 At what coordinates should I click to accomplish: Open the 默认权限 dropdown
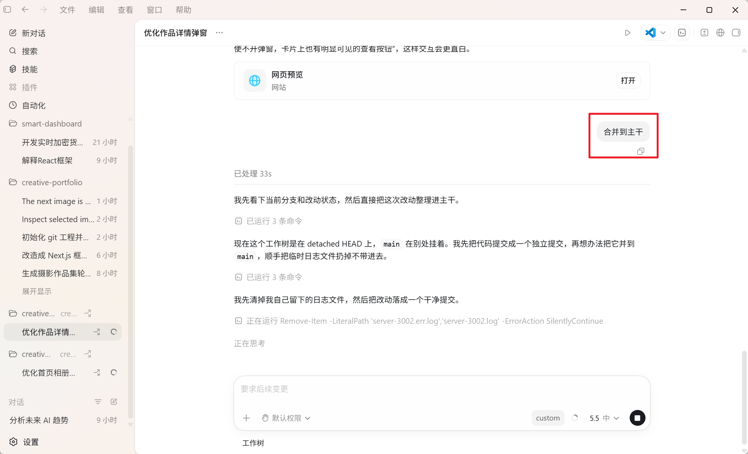[x=286, y=418]
